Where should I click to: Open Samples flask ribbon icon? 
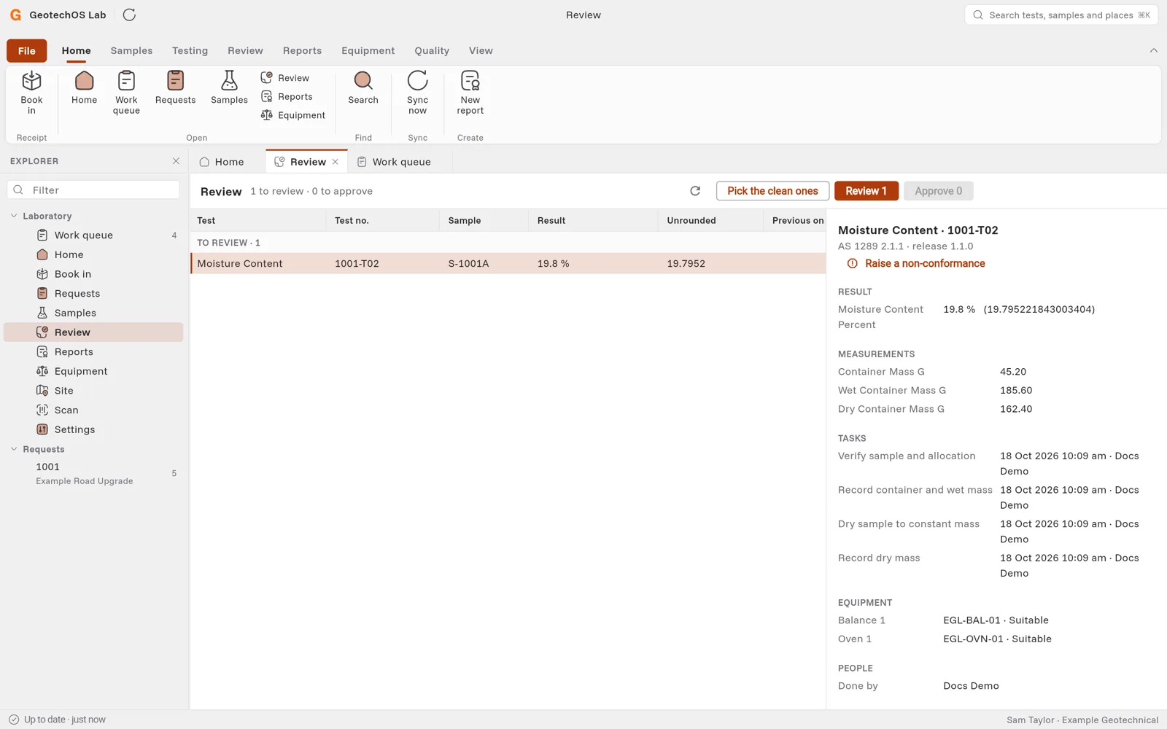pos(229,88)
